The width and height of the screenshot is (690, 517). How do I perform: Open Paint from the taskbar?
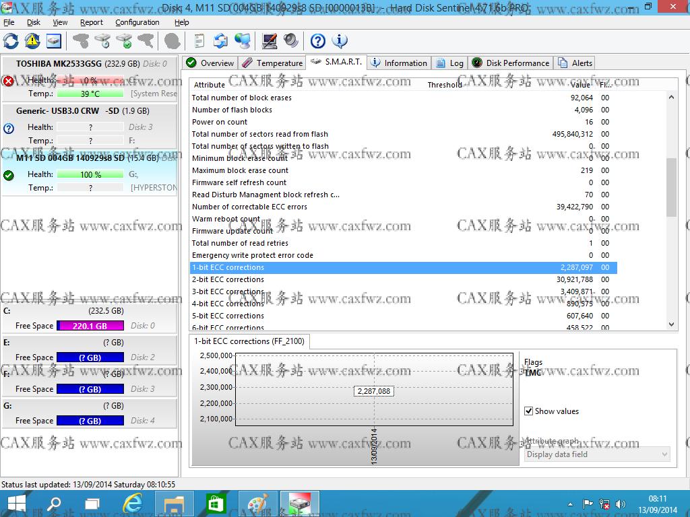point(258,504)
